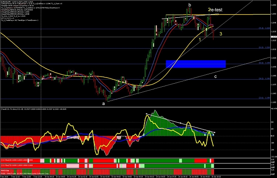
Task: Select the yellow horizontal resistance line
Action: click(218, 15)
